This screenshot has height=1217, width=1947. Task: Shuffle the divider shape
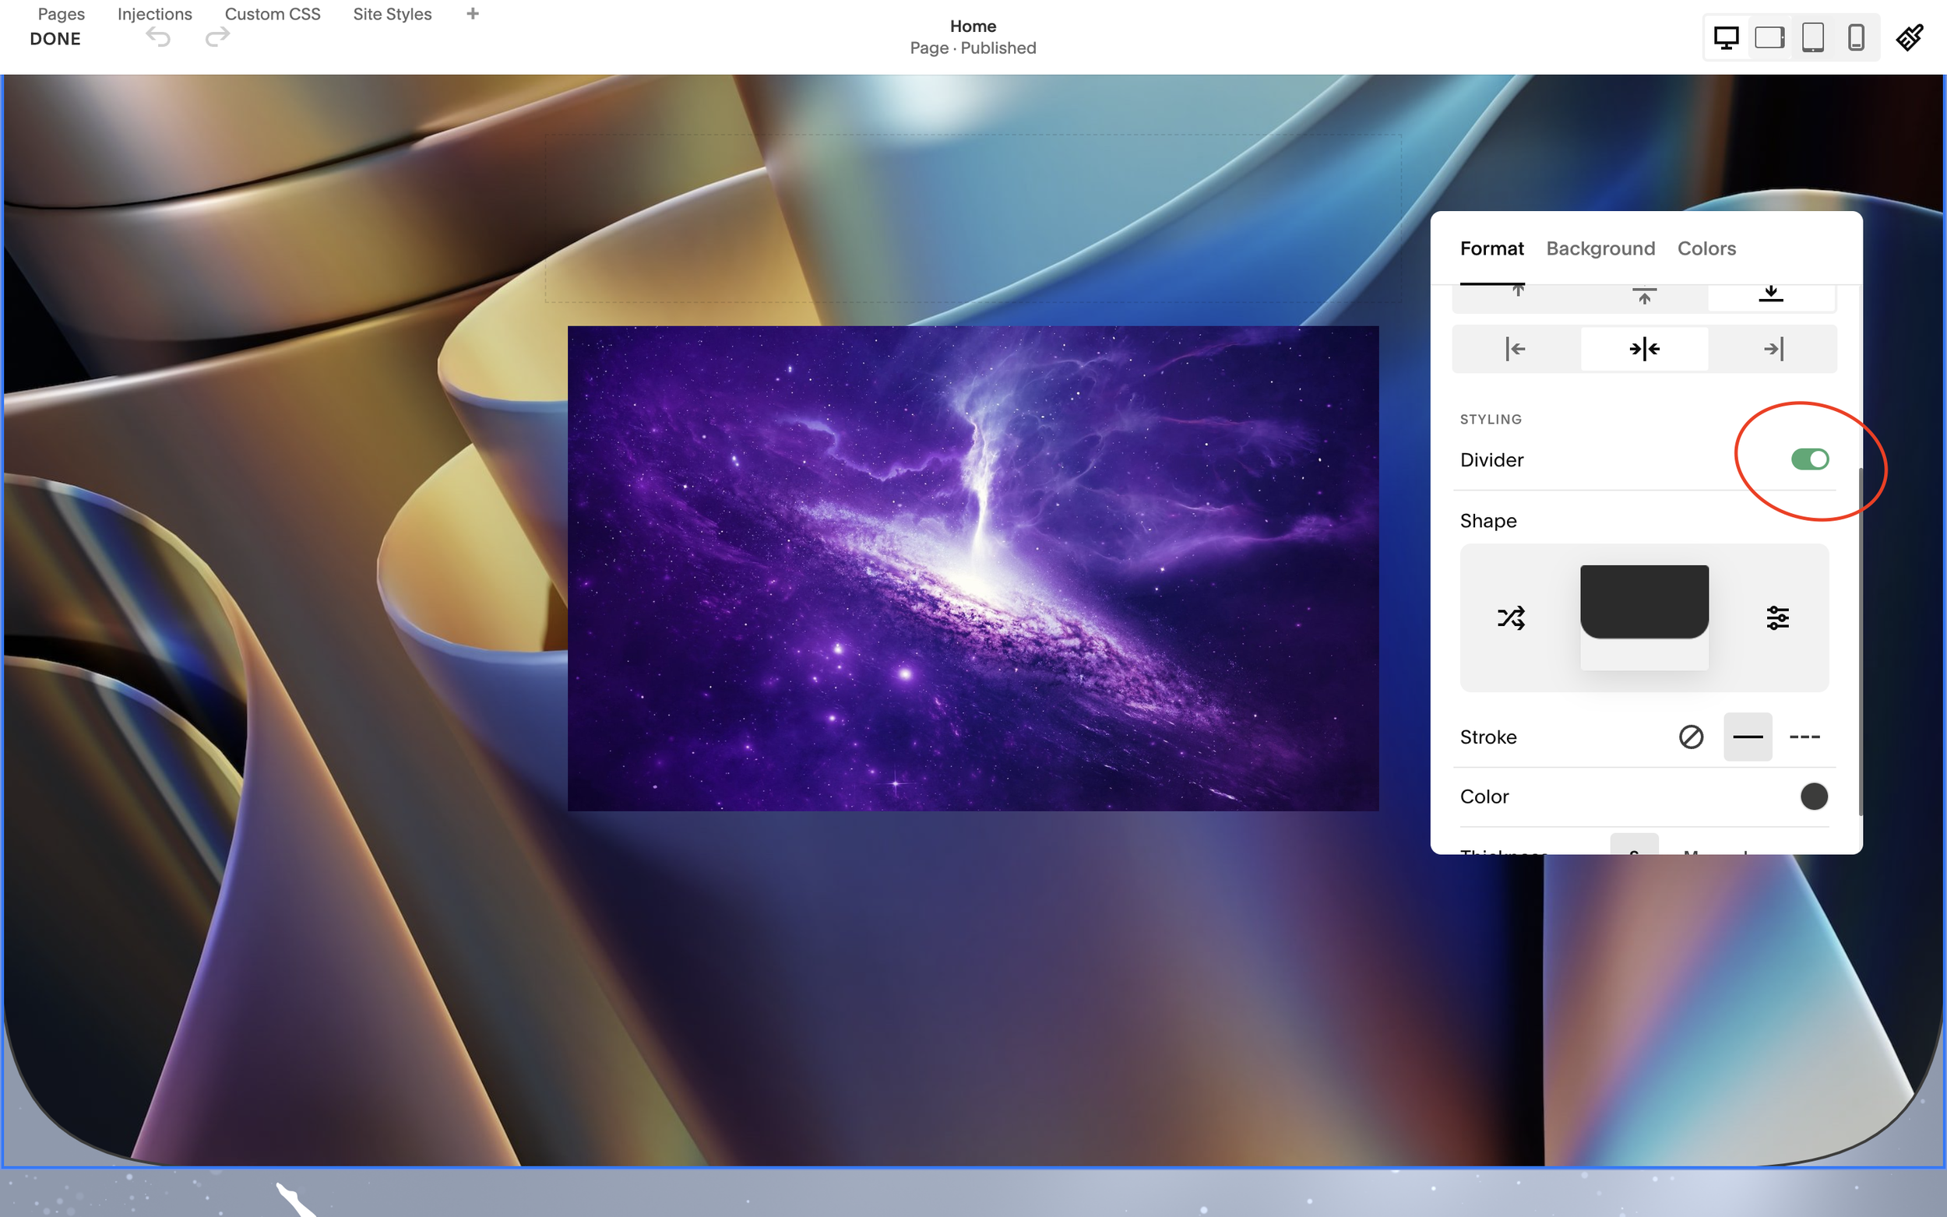point(1512,617)
